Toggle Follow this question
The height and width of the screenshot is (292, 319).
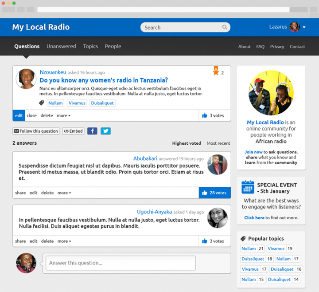coord(36,131)
